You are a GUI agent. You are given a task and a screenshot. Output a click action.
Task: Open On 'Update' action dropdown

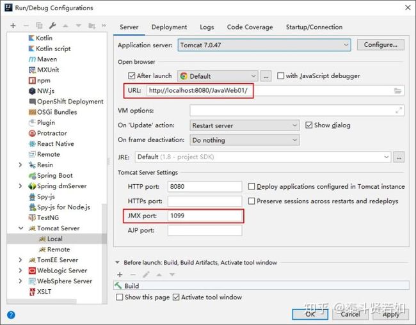click(244, 125)
